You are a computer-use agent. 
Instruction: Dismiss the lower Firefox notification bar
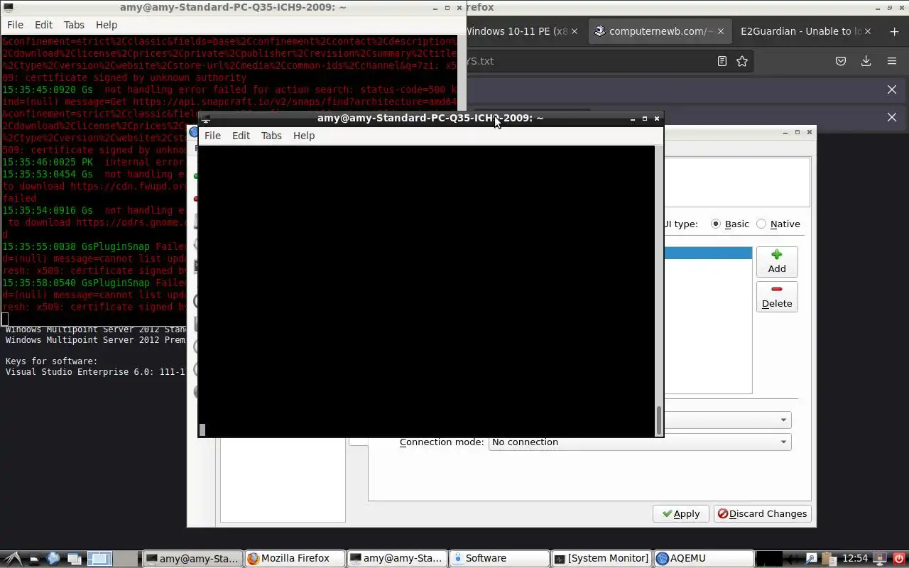click(x=892, y=117)
